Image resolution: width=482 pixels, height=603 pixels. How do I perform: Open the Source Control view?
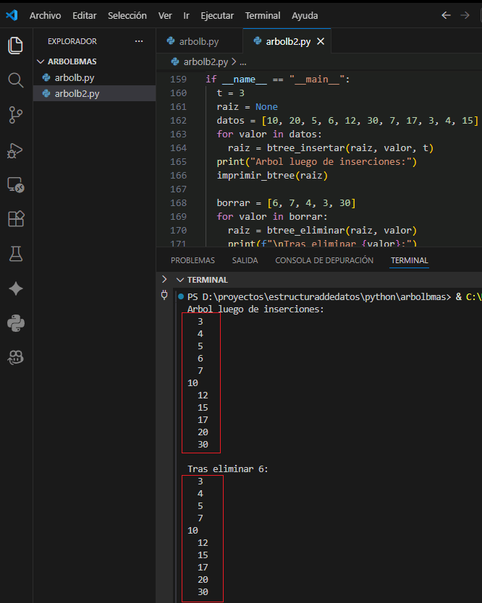point(15,114)
